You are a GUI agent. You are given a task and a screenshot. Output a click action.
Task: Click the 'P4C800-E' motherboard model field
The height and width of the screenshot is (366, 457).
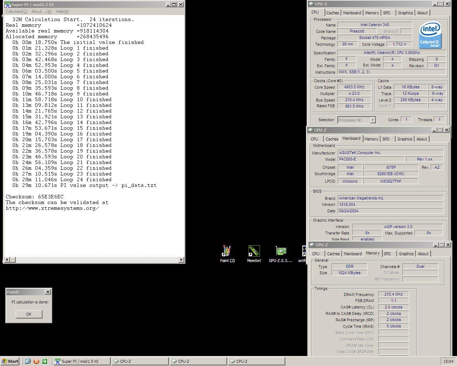[x=371, y=159]
